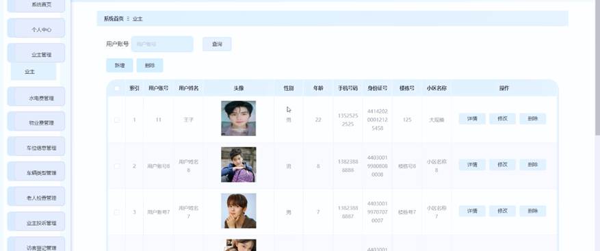
Task: Click the 年龄 column header
Action: click(318, 88)
